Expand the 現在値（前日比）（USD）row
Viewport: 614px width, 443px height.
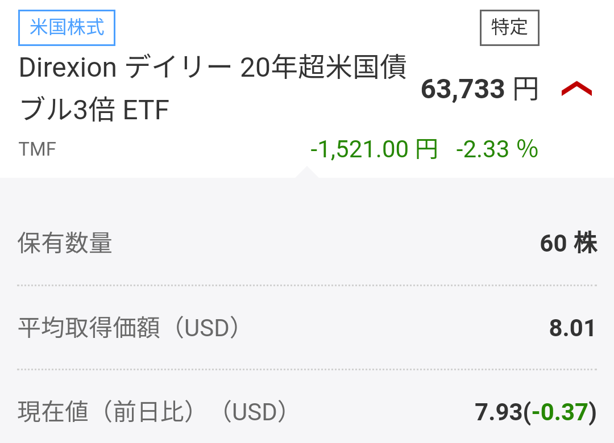307,412
